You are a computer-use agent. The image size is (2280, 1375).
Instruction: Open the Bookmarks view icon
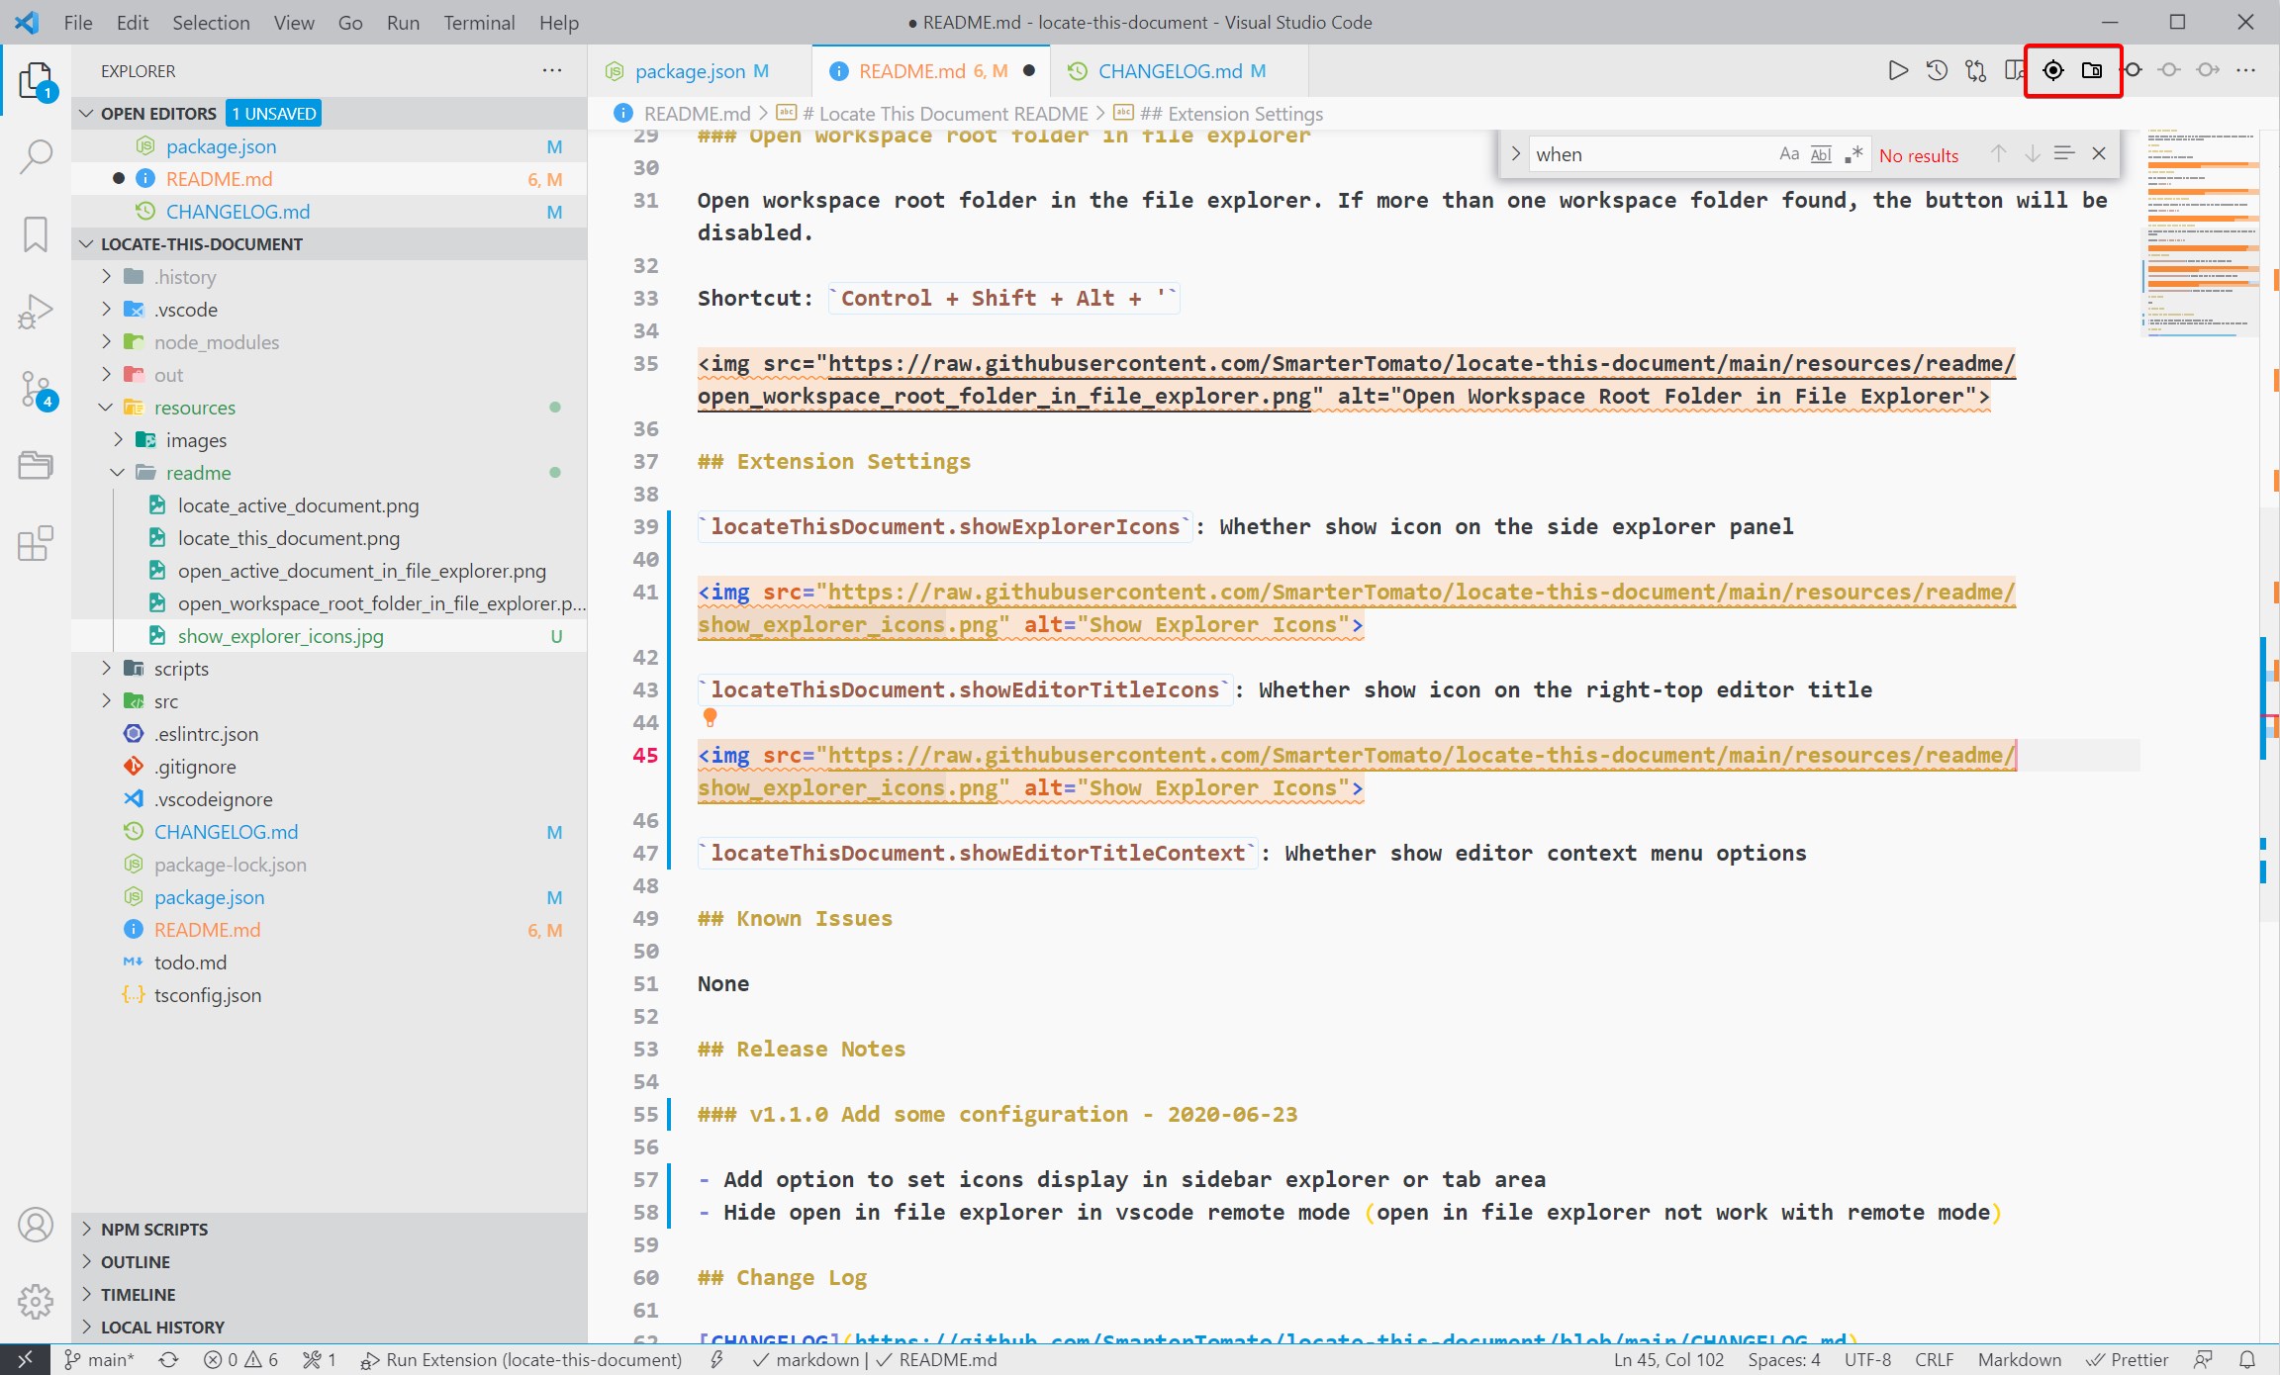36,234
